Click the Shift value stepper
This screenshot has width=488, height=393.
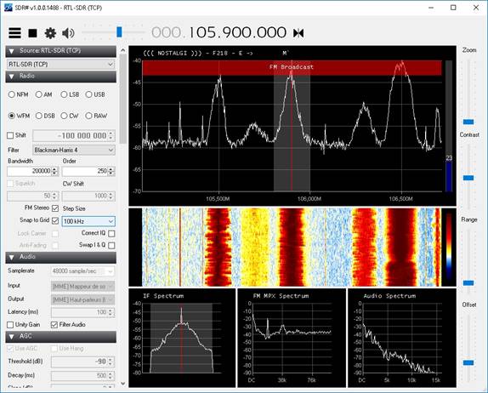point(111,136)
